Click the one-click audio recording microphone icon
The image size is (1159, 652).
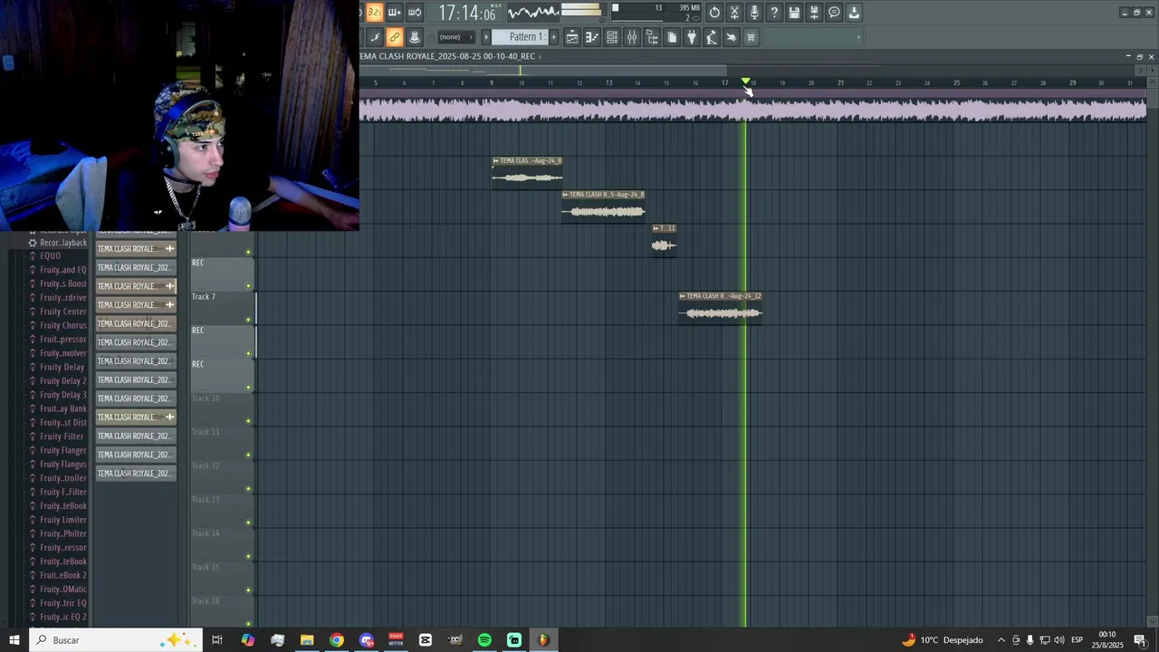(x=754, y=13)
